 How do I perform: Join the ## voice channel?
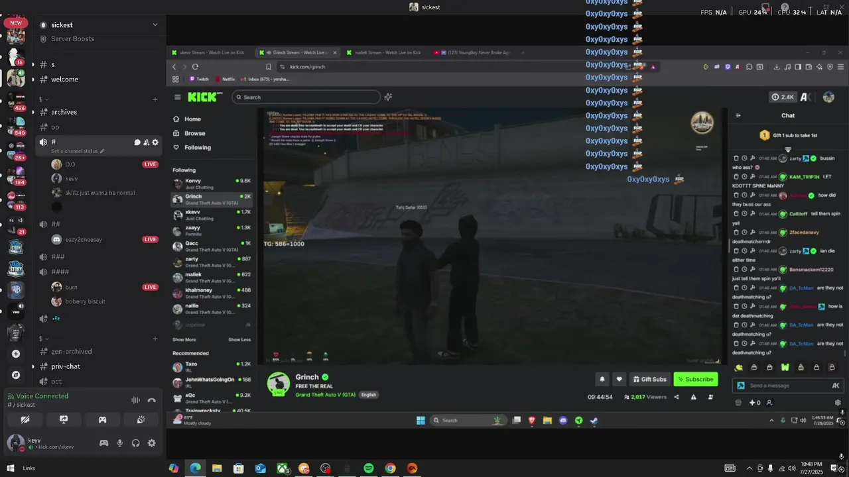pyautogui.click(x=56, y=224)
